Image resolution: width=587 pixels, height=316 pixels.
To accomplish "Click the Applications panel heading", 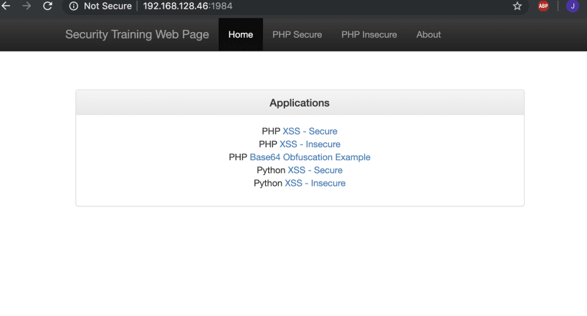I will coord(300,103).
